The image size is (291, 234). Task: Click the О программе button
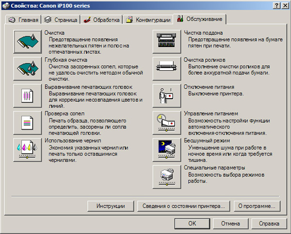tap(257, 206)
